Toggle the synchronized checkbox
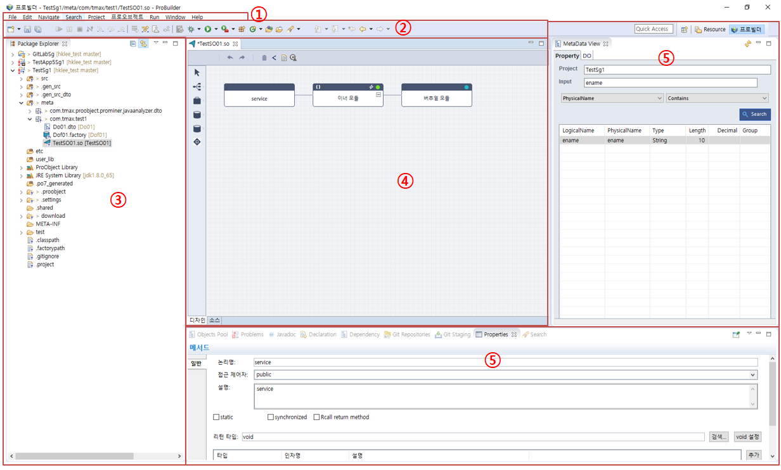Image resolution: width=781 pixels, height=470 pixels. [x=271, y=417]
